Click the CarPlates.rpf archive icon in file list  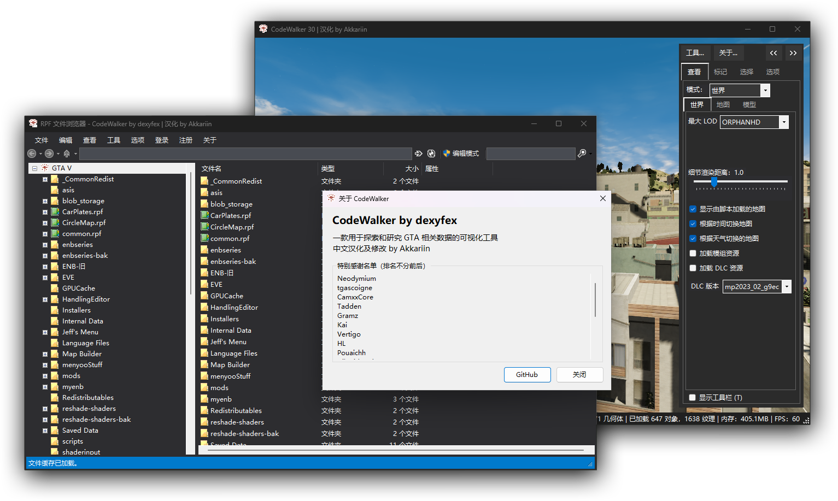(x=204, y=215)
